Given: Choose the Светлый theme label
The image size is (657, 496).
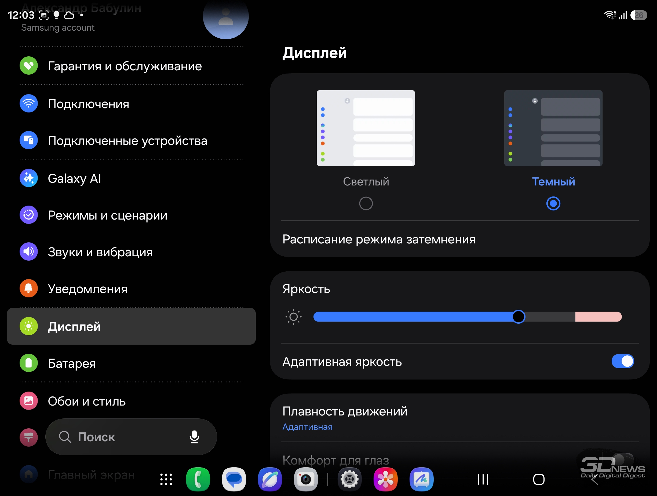Looking at the screenshot, I should [366, 181].
